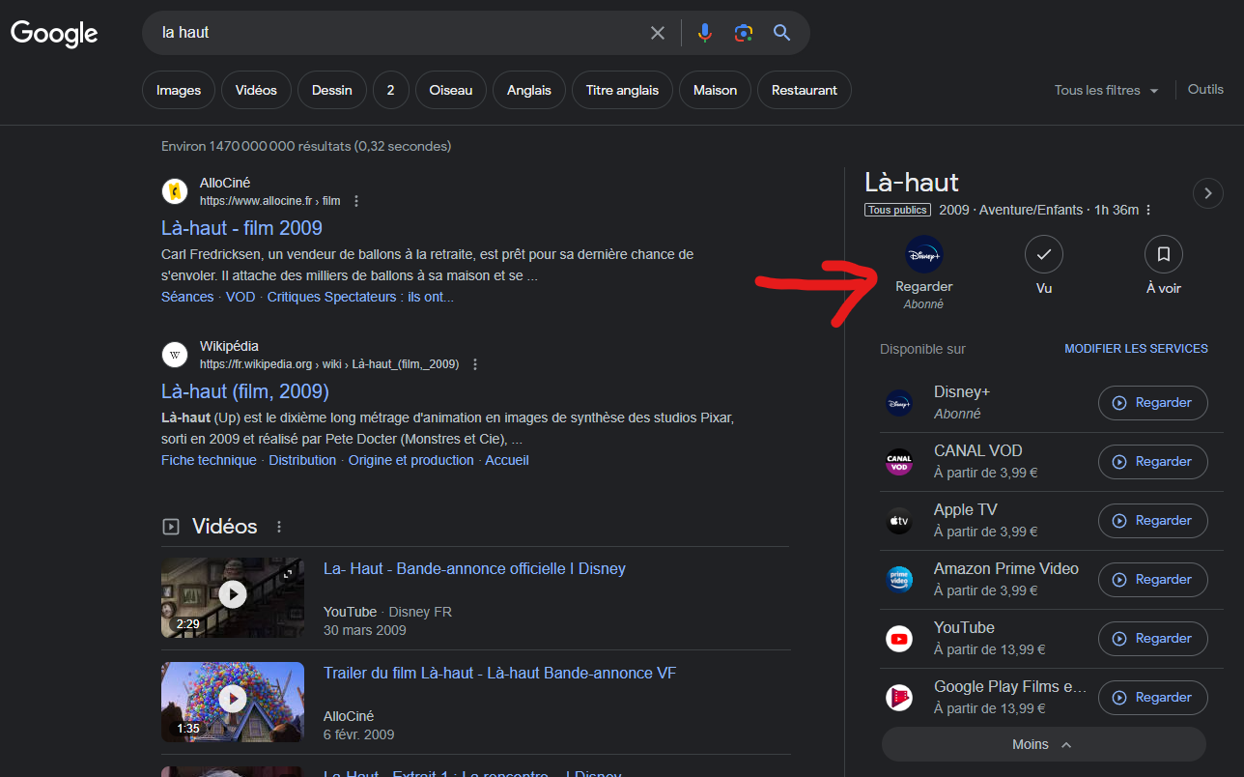Screen dimensions: 1244x777
Task: Open more options for AlloCiné result
Action: coord(356,201)
